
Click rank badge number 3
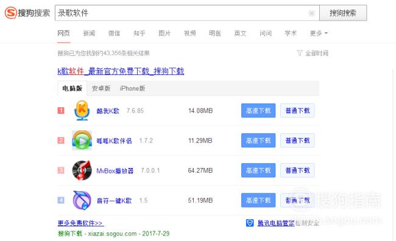61,170
